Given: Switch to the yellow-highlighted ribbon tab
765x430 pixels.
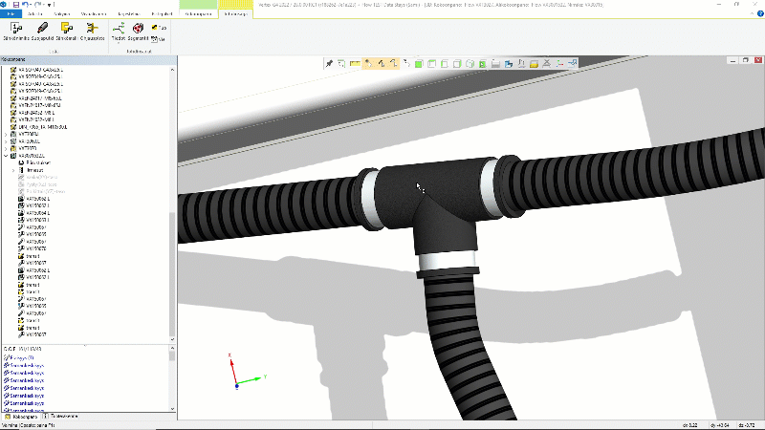Looking at the screenshot, I should (x=235, y=15).
